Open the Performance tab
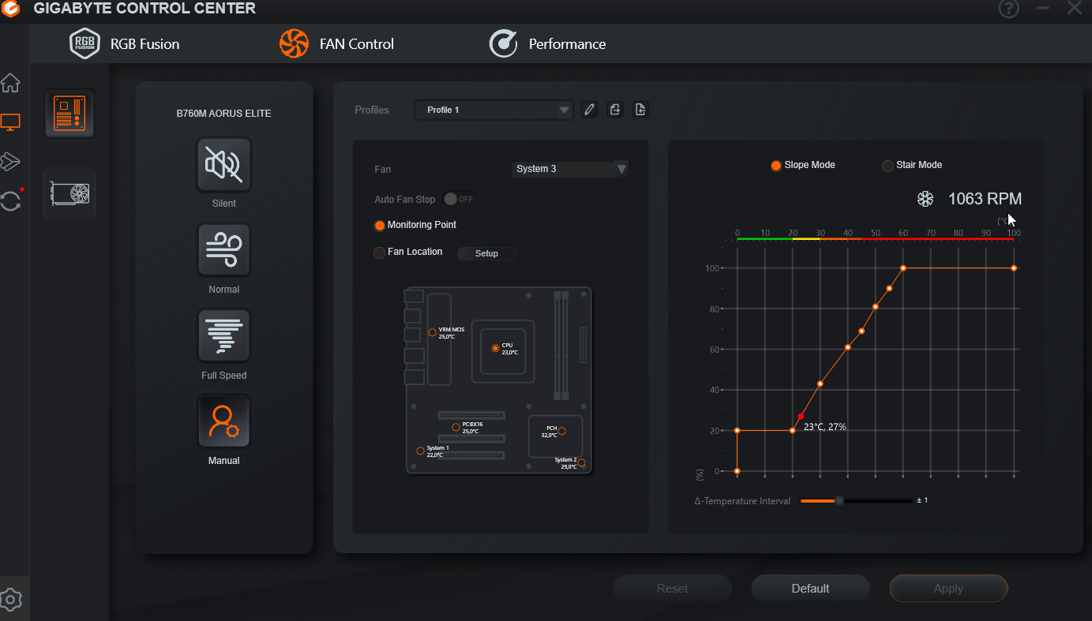This screenshot has width=1092, height=621. (547, 44)
